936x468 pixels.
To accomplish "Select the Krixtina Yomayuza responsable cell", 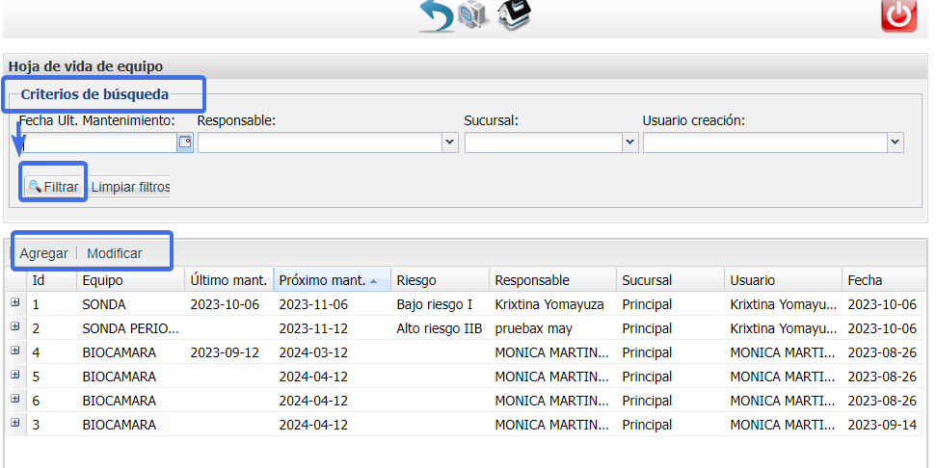I will 549,304.
